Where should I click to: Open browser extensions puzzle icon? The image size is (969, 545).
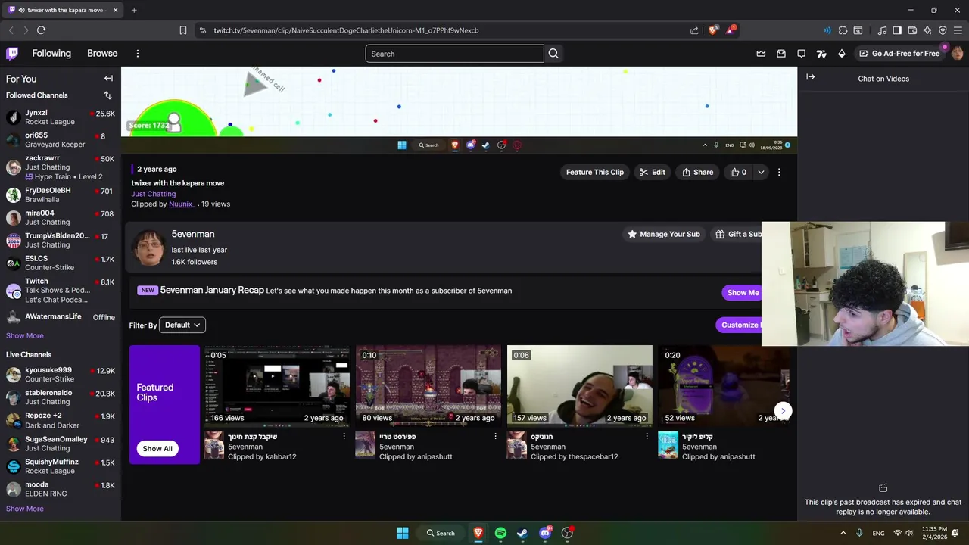pyautogui.click(x=843, y=30)
